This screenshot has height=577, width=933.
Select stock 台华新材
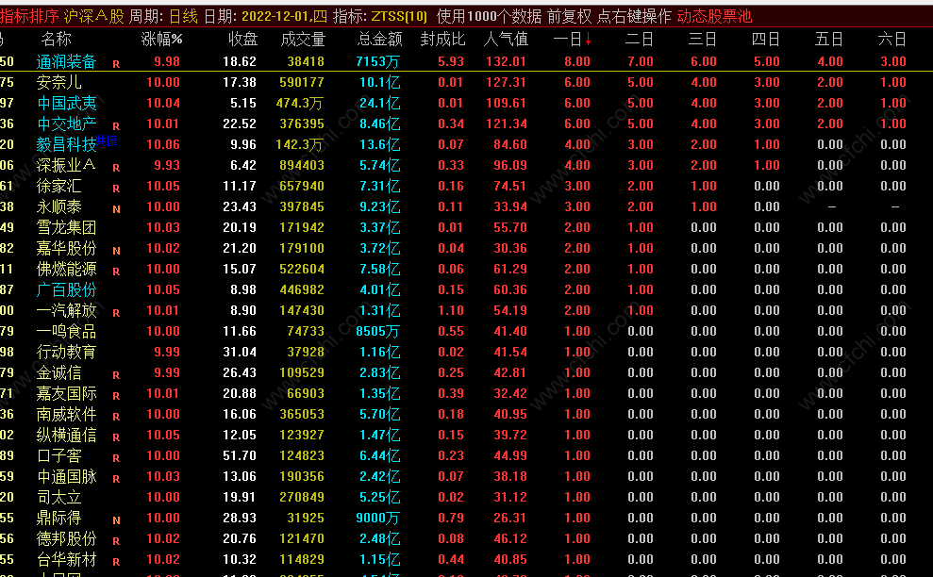66,560
